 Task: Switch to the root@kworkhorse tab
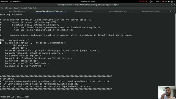(17, 11)
